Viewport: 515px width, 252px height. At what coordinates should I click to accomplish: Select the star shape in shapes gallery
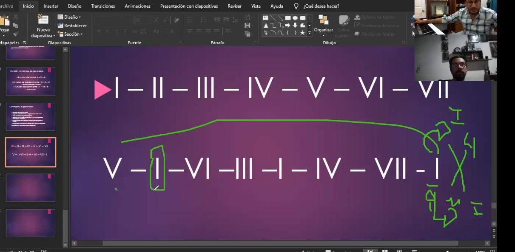point(302,32)
